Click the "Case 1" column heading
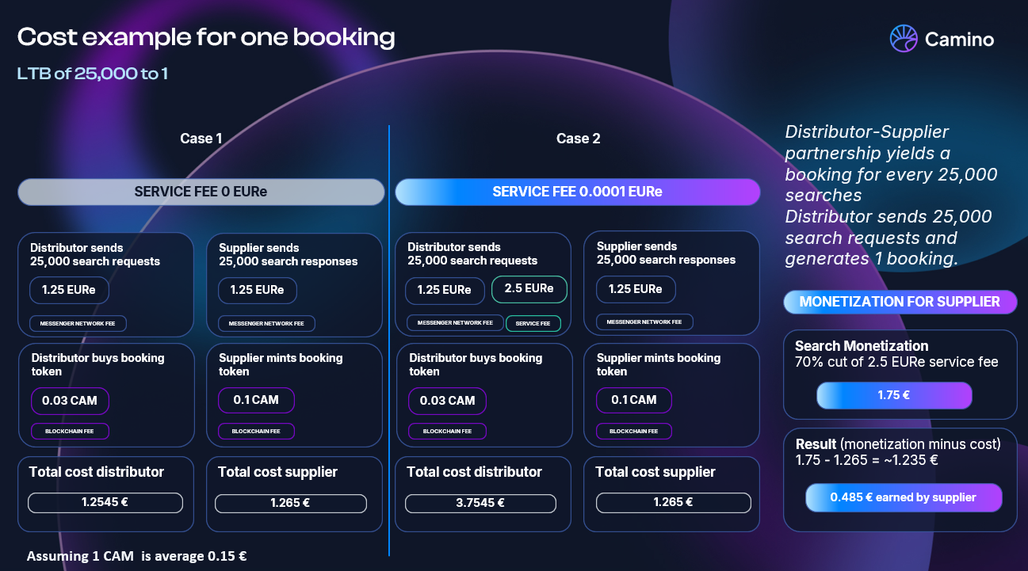1028x571 pixels. 201,139
